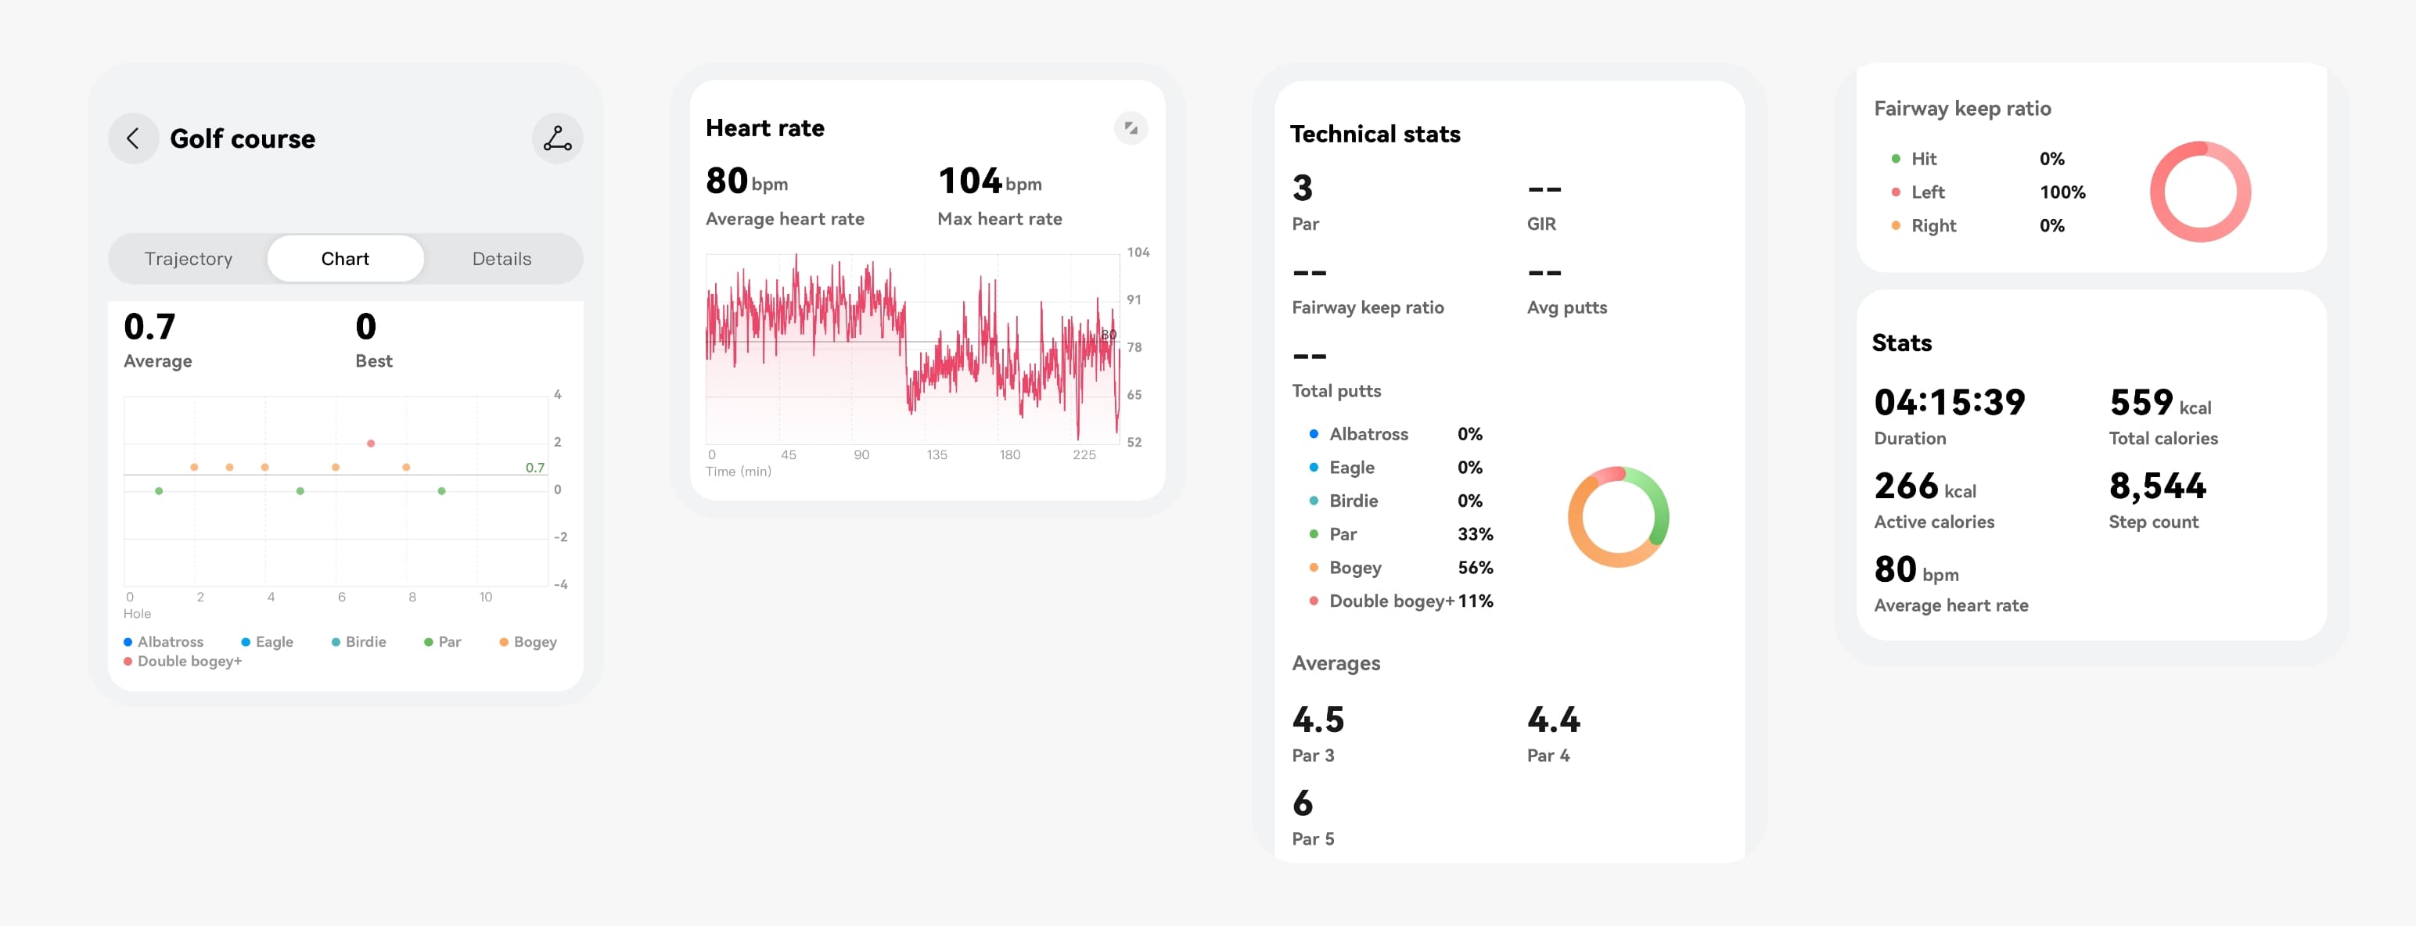Toggle Albatross legend in score chart
Image resolution: width=2416 pixels, height=926 pixels.
coord(164,642)
